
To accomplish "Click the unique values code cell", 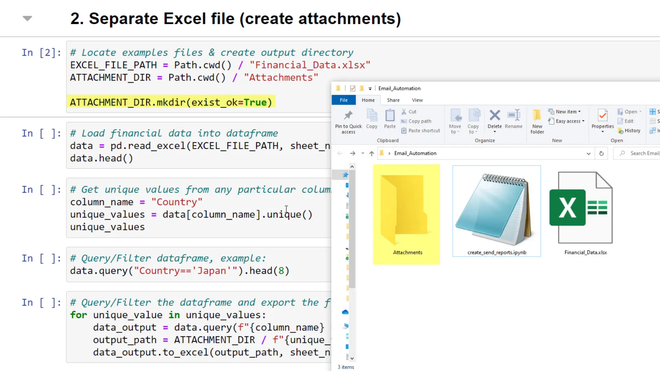I will point(199,208).
